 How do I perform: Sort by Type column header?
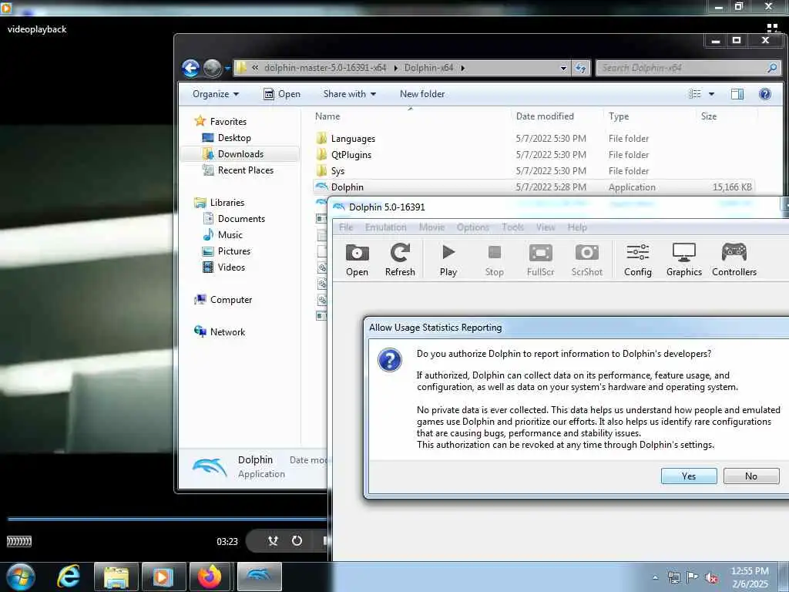coord(619,116)
